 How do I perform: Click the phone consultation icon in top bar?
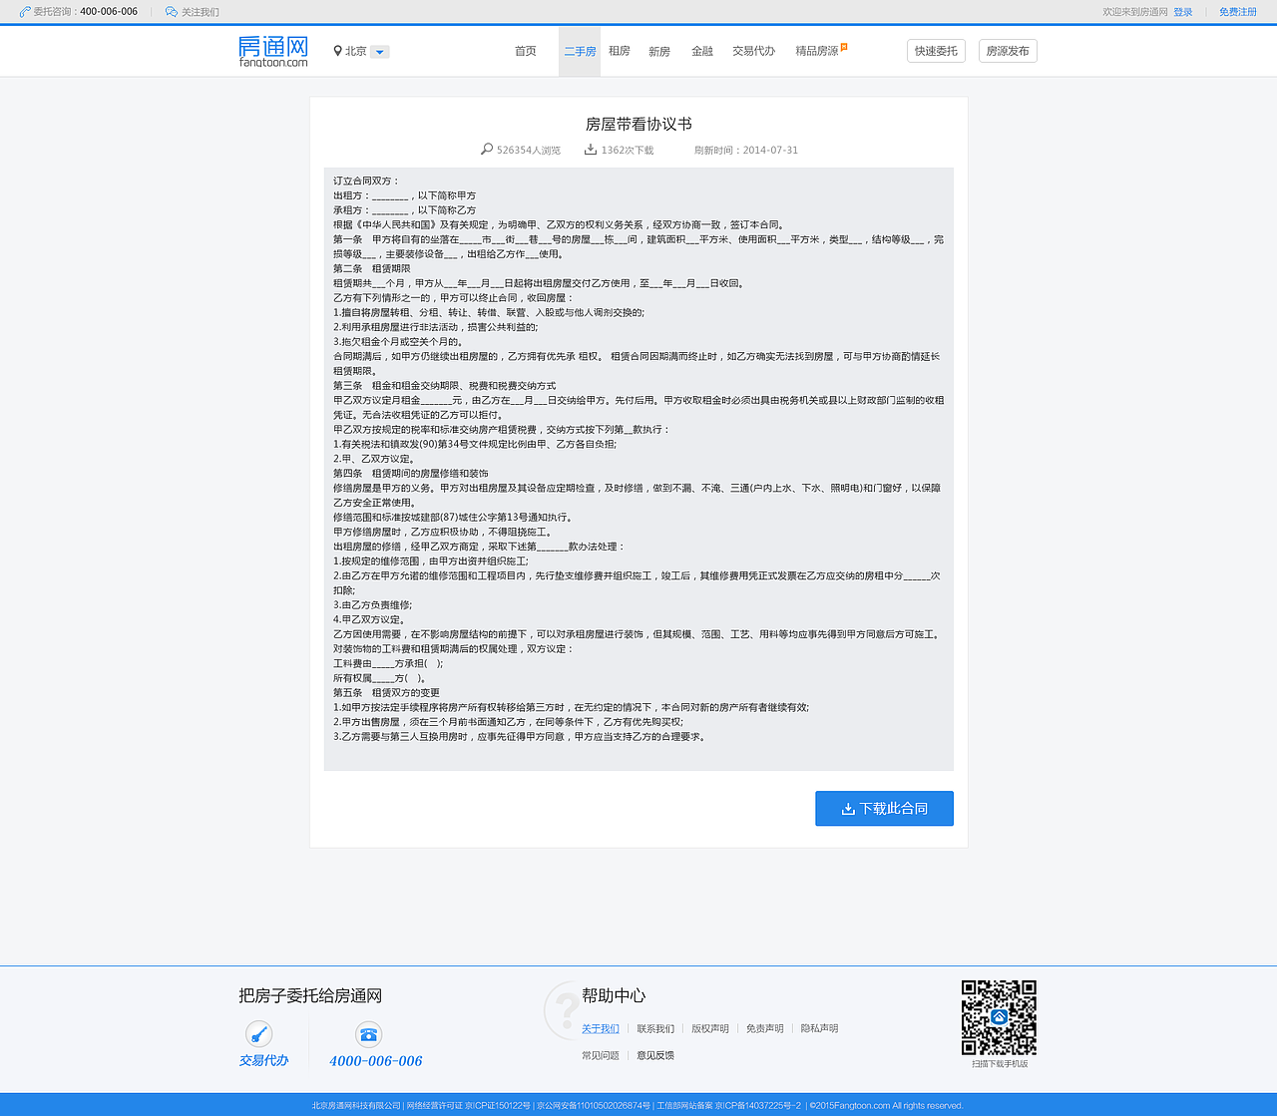[x=25, y=12]
